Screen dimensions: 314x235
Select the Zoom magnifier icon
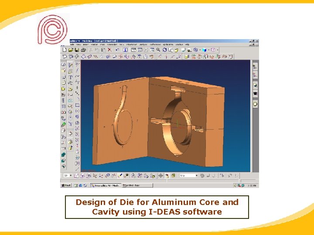coord(158,50)
